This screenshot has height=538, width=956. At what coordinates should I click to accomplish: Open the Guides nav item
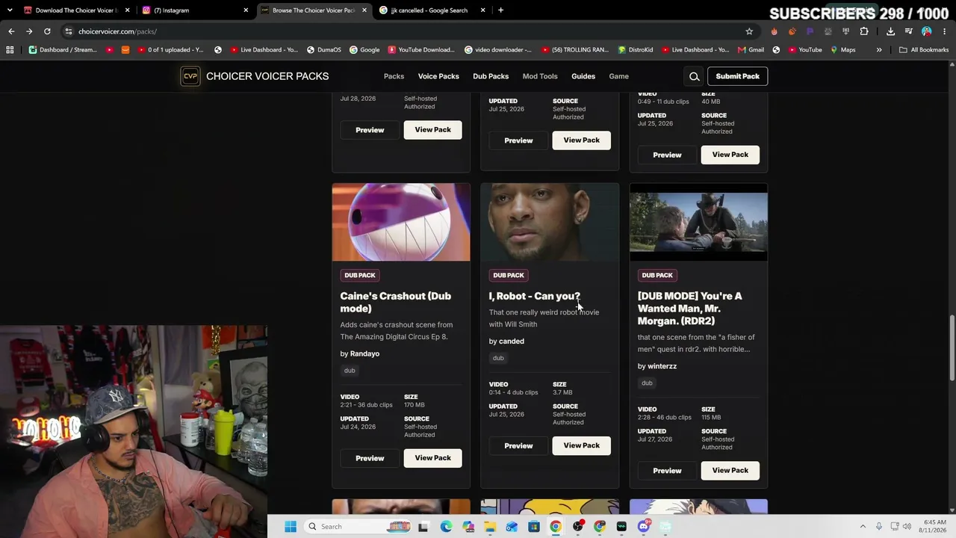click(583, 76)
